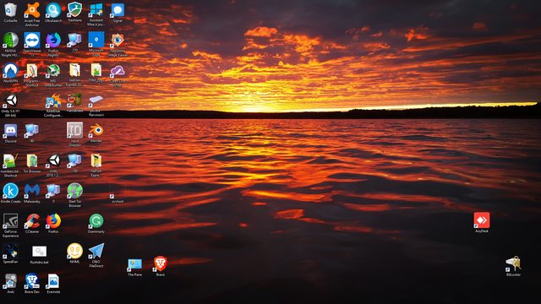Launch the Brave browser shortcut beside The Pane
The height and width of the screenshot is (304, 541).
[x=160, y=264]
